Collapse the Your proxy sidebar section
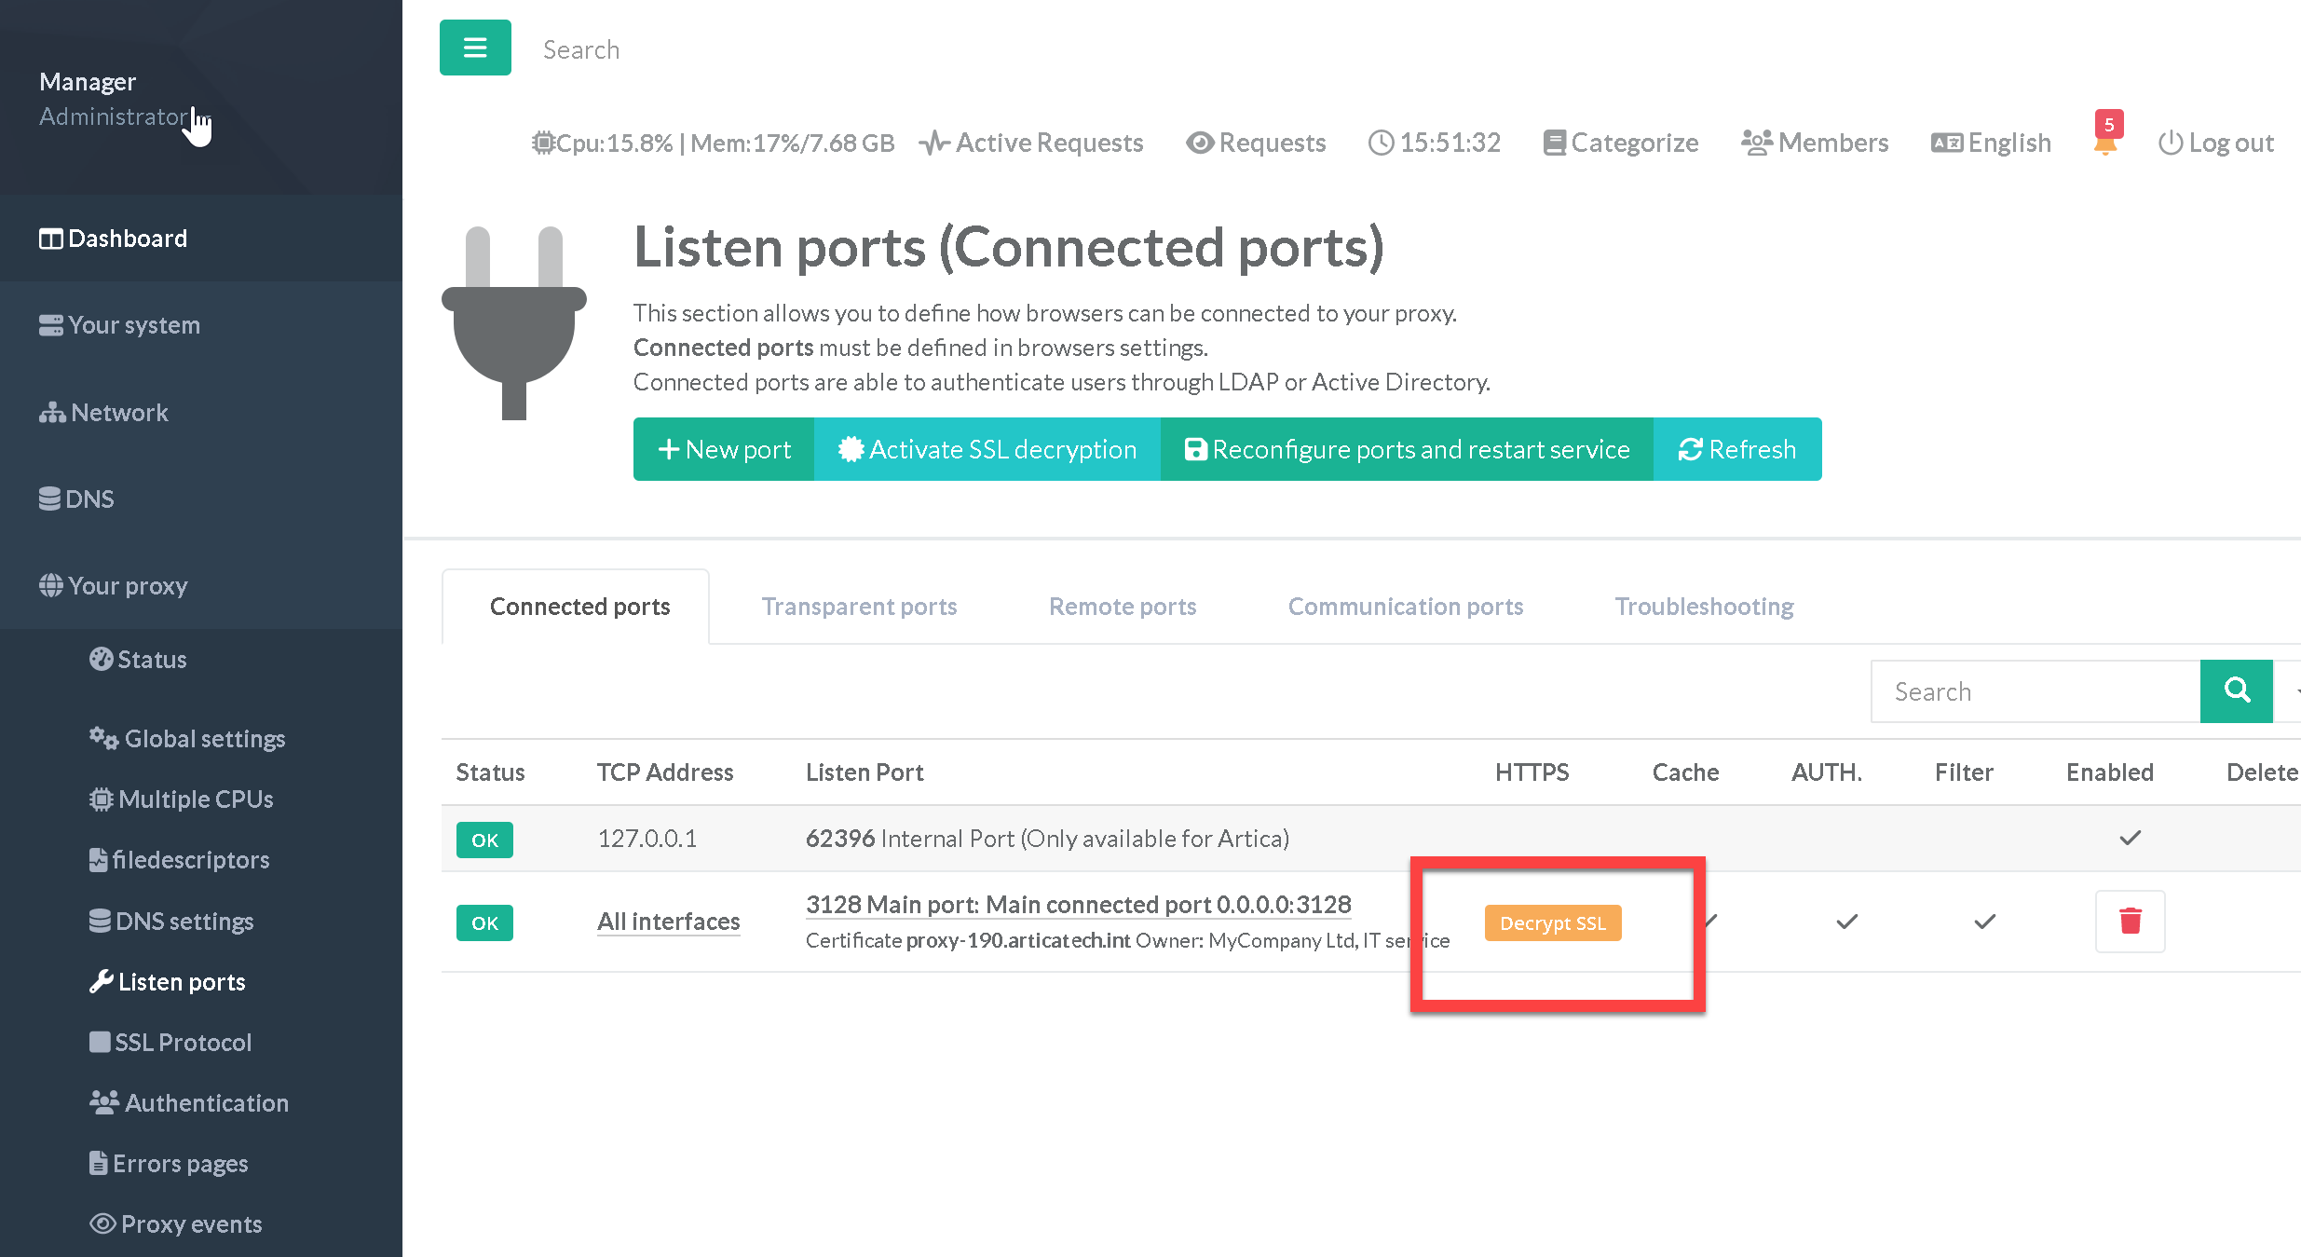The width and height of the screenshot is (2301, 1257). pyautogui.click(x=128, y=585)
